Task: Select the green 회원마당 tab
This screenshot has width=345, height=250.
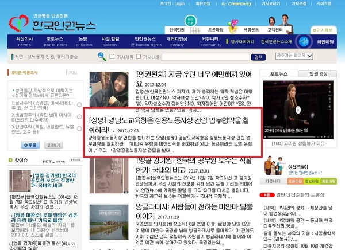Action: pyautogui.click(x=328, y=181)
